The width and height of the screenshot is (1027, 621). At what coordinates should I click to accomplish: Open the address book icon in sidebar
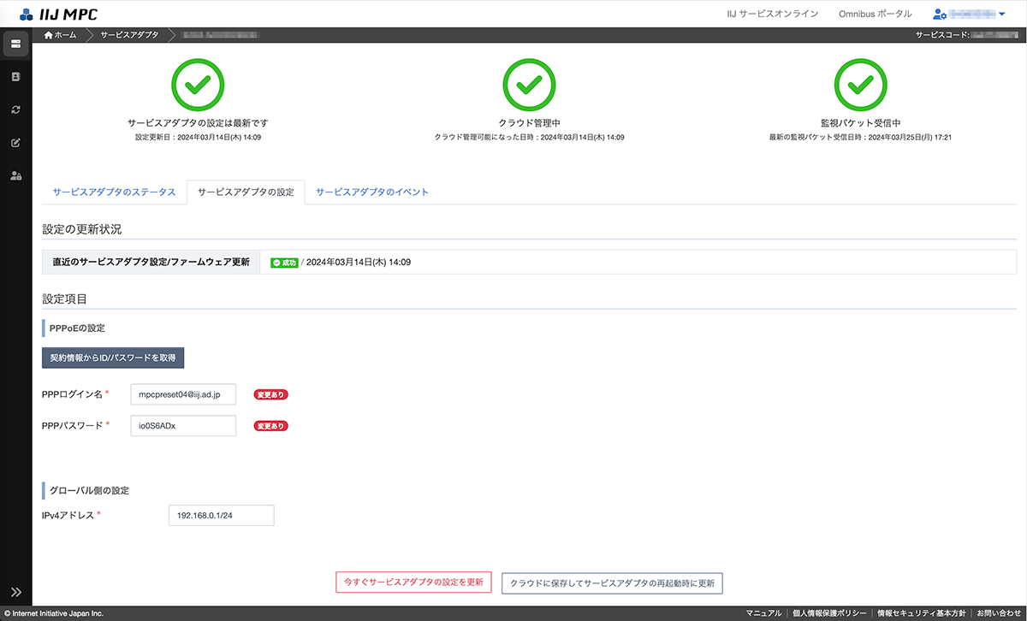pyautogui.click(x=15, y=77)
